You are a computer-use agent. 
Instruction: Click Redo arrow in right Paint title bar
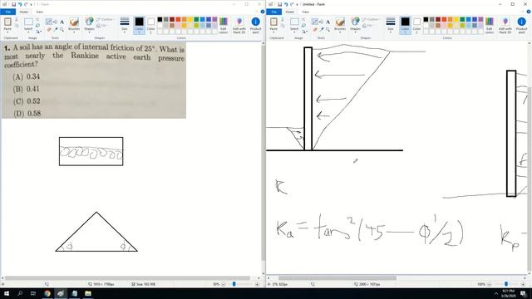292,4
